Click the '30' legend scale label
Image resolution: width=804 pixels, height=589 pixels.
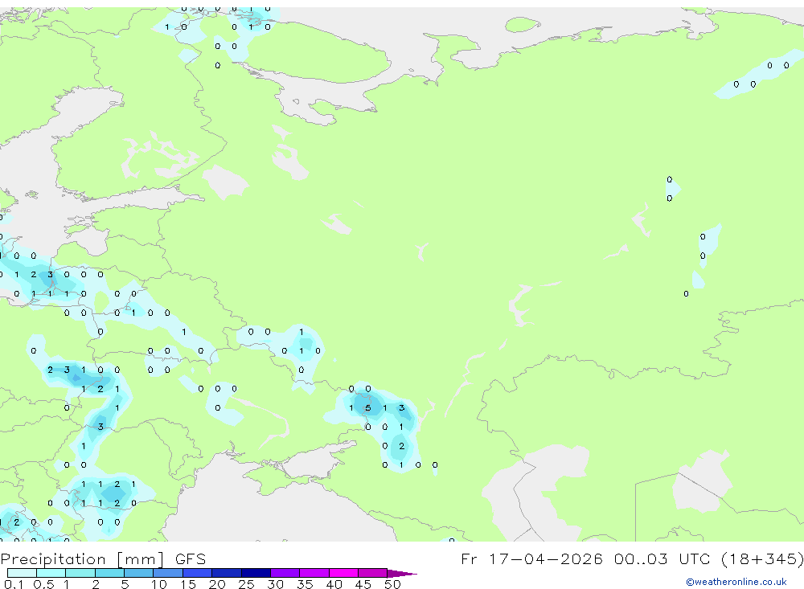coord(276,584)
